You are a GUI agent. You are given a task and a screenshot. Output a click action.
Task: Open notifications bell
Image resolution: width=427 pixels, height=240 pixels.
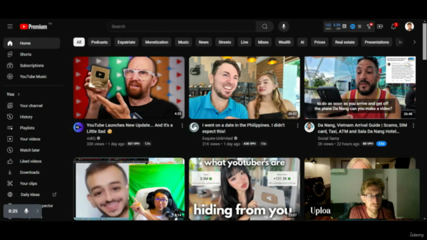coord(394,27)
